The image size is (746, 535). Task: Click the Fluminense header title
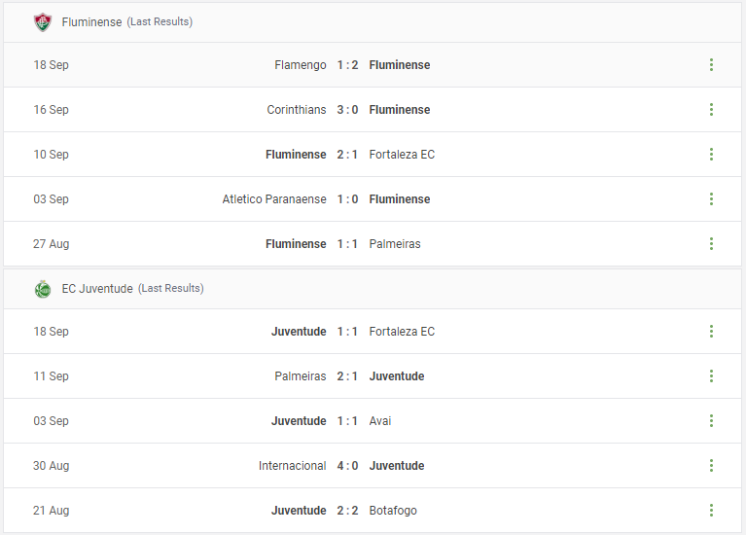(91, 22)
